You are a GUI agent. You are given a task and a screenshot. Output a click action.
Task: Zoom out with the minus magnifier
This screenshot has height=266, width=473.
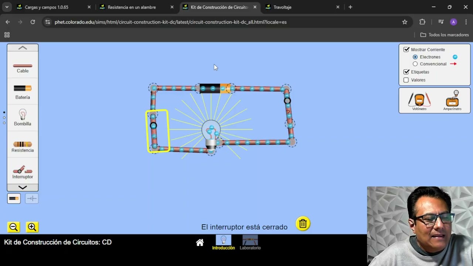tap(14, 227)
